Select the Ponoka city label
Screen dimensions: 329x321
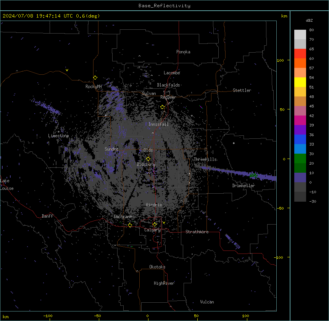click(183, 52)
